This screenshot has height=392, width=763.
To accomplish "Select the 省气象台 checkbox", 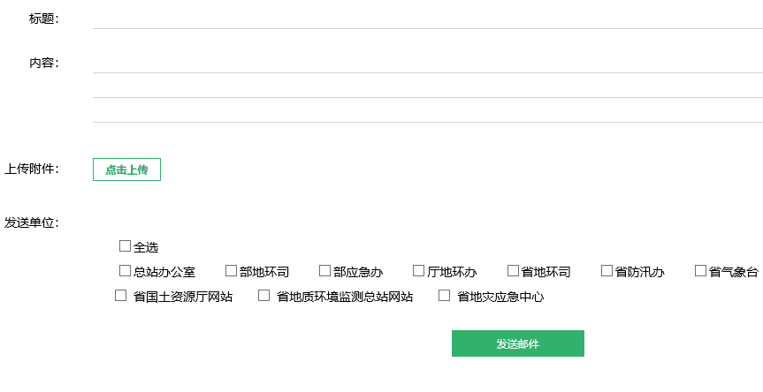I will click(700, 271).
